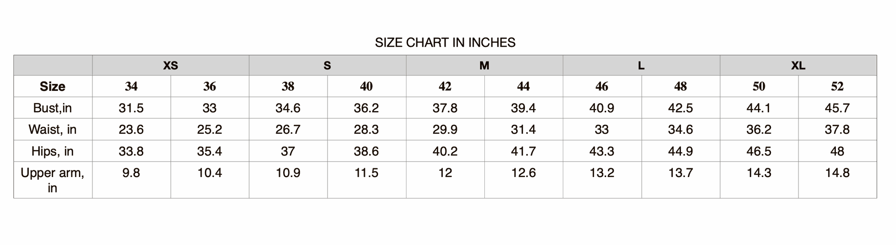Click the Bust,in row label
Screen dimensions: 896x245
pos(53,108)
